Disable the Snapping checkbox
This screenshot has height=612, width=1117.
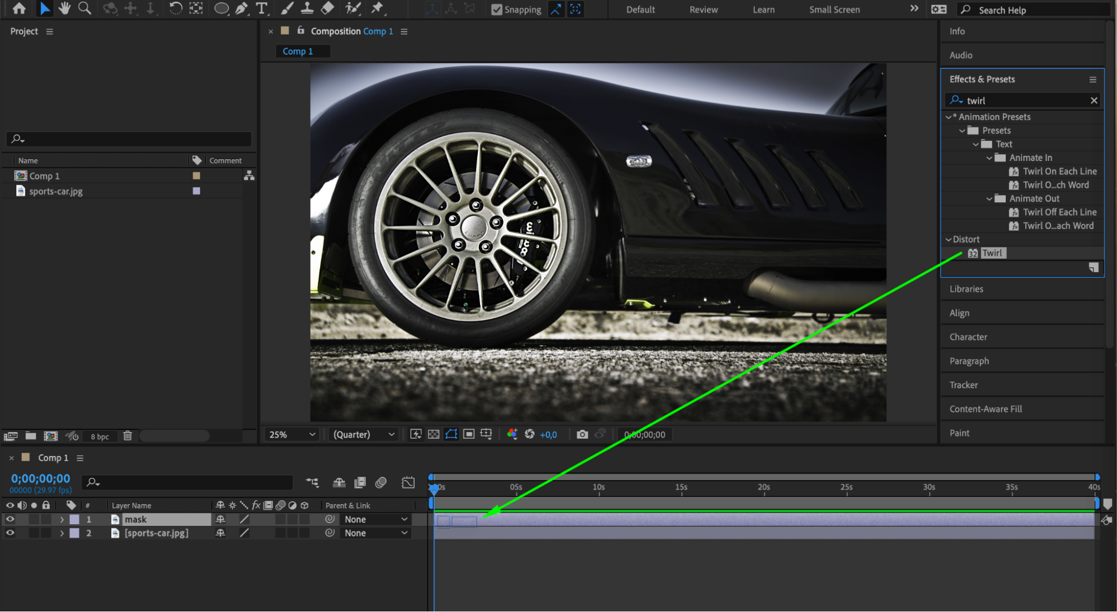pyautogui.click(x=496, y=10)
